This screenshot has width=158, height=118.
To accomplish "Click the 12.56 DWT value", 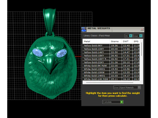I will 126,69.
